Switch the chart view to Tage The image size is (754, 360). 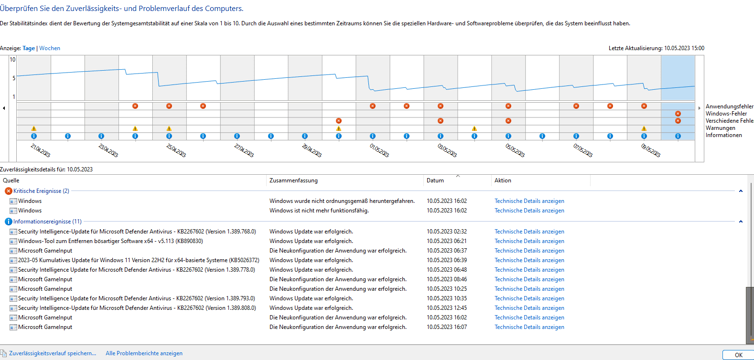[x=29, y=48]
